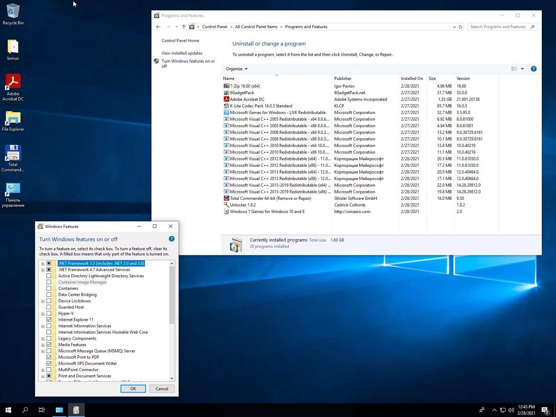Image resolution: width=556 pixels, height=417 pixels.
Task: Toggle Active Directory Lightweight Directory Services checkbox
Action: click(49, 276)
